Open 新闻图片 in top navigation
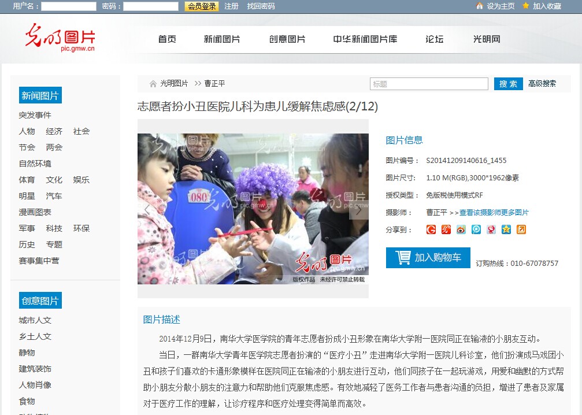The height and width of the screenshot is (415, 582). [x=221, y=39]
